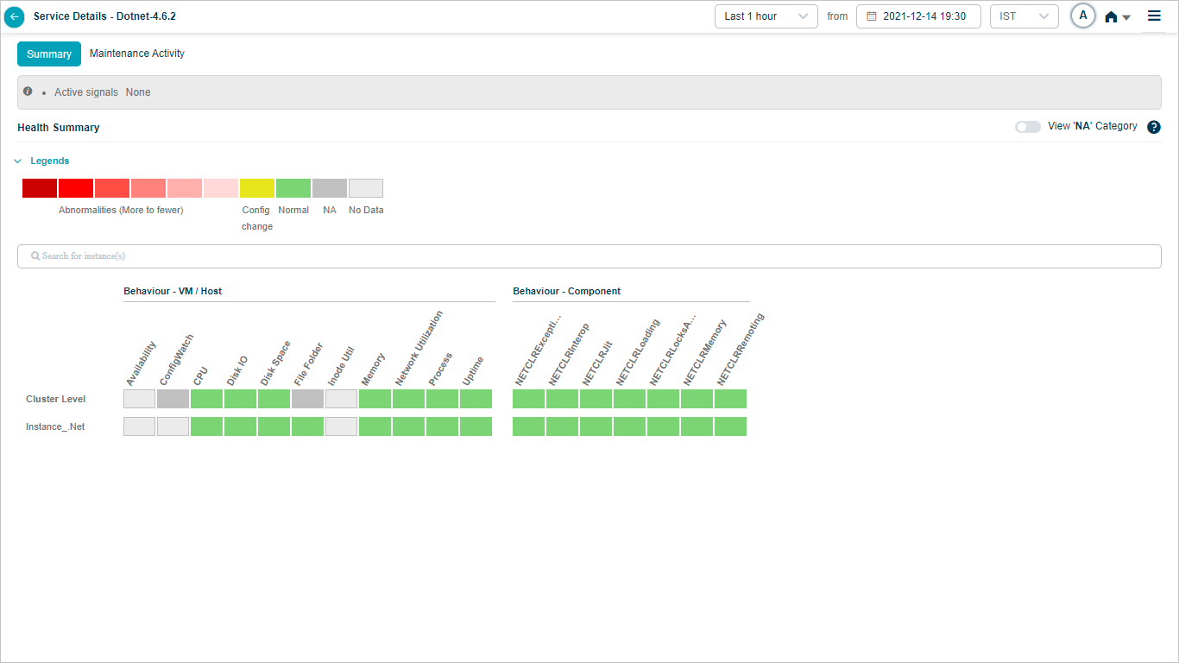Click the search magnifier icon
The width and height of the screenshot is (1179, 663).
35,256
